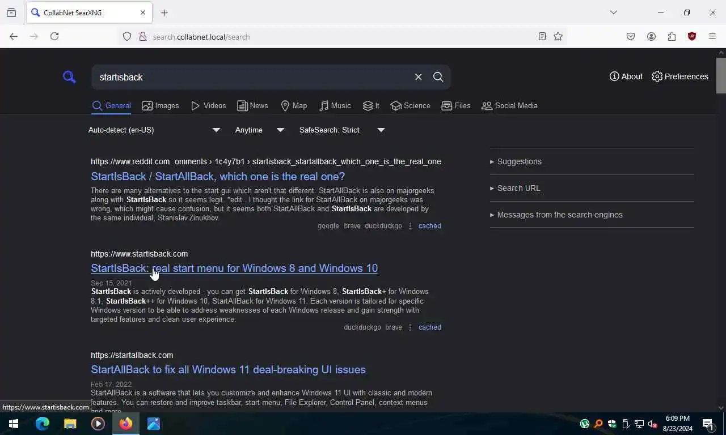Submit search with the magnifier button
Image resolution: width=726 pixels, height=435 pixels.
click(438, 77)
